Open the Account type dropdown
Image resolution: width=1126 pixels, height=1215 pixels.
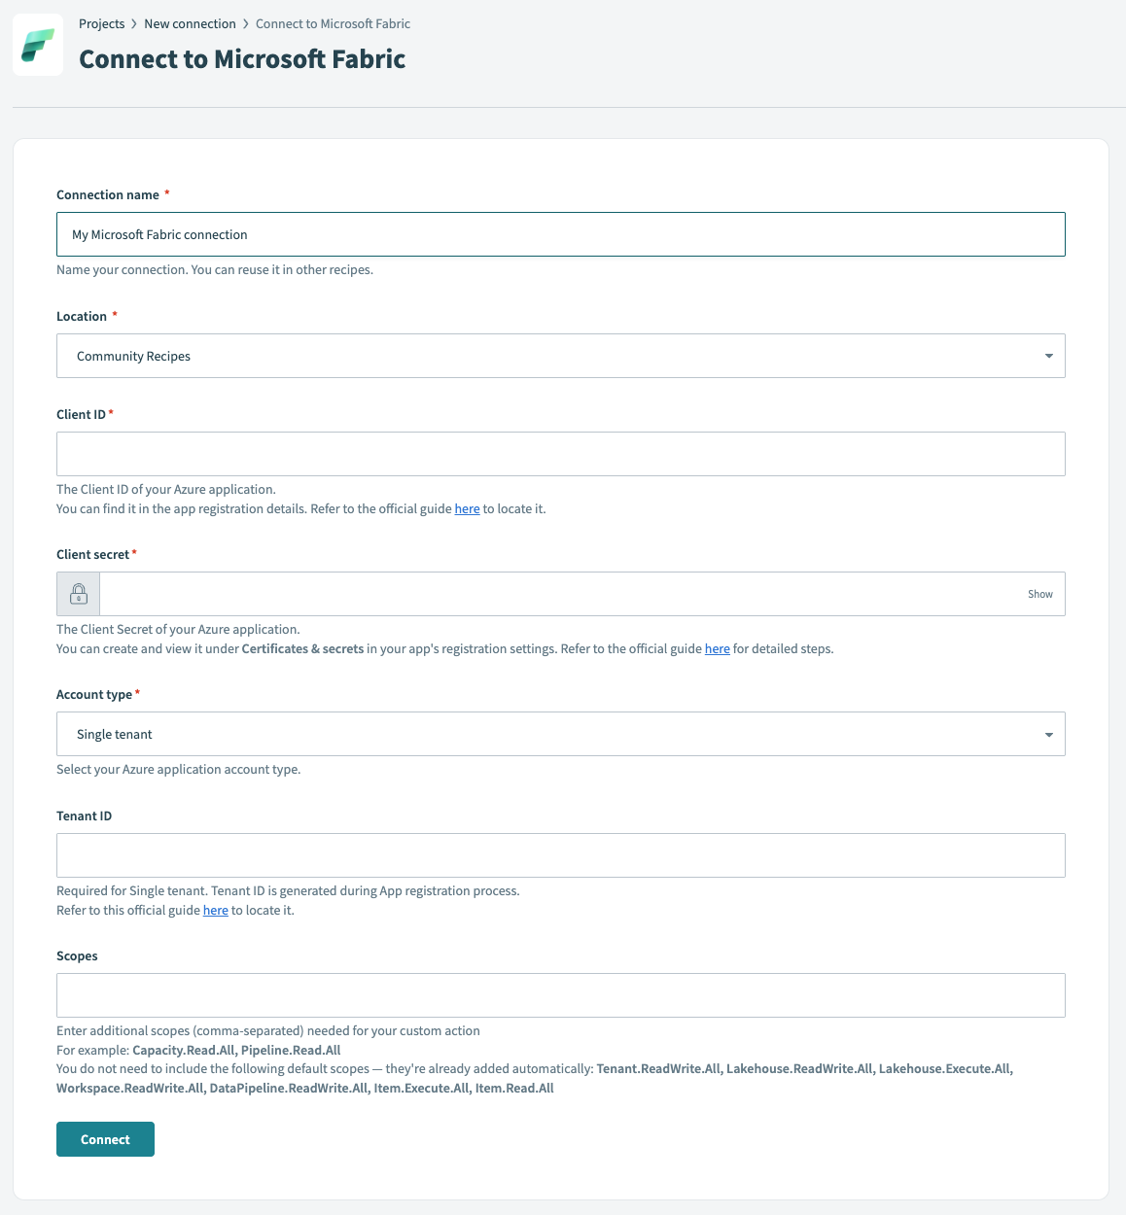tap(560, 734)
